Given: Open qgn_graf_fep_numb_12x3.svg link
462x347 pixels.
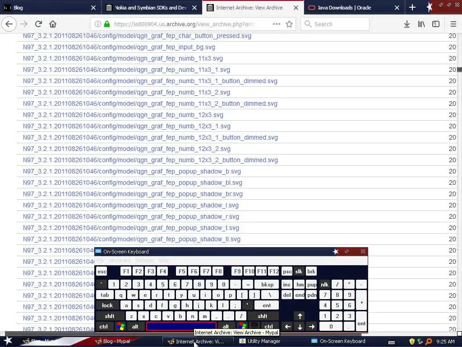Looking at the screenshot, I should pyautogui.click(x=123, y=115).
